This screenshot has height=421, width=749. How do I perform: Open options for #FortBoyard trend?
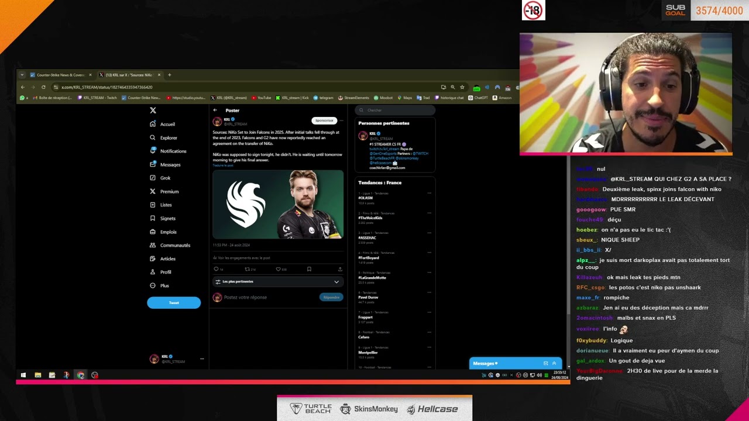click(x=429, y=253)
